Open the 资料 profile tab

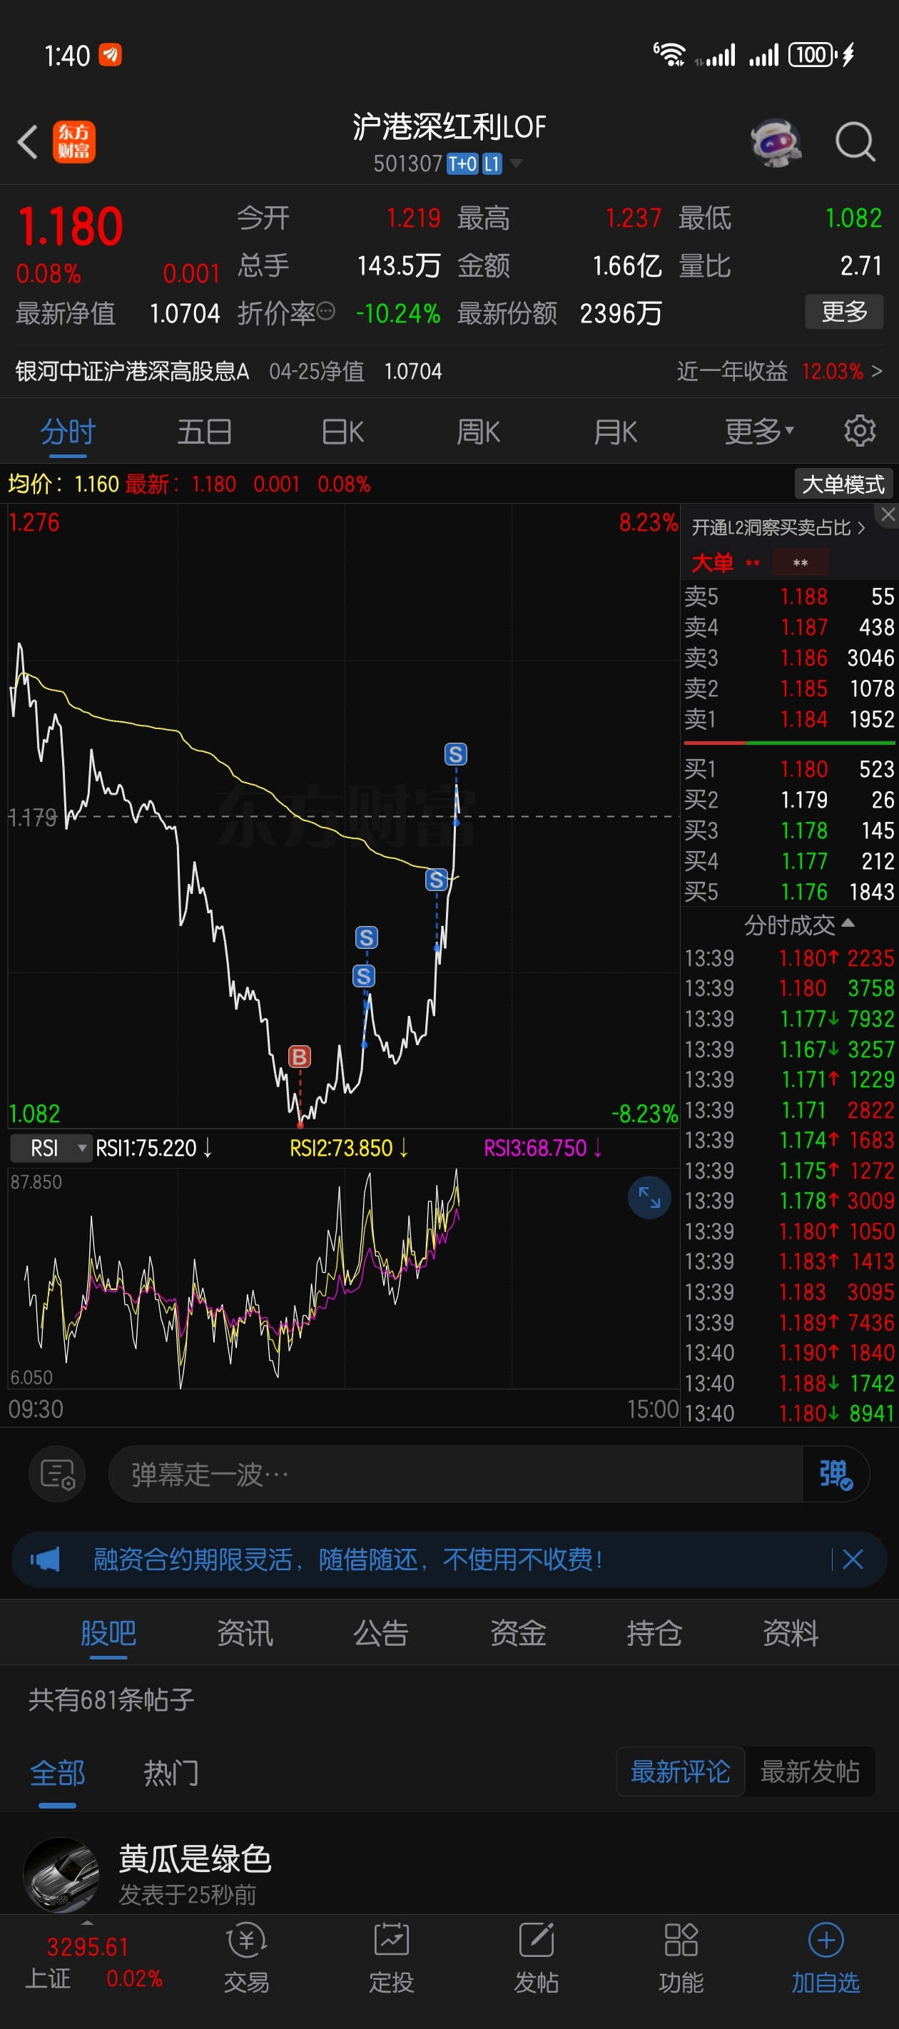tap(791, 1632)
